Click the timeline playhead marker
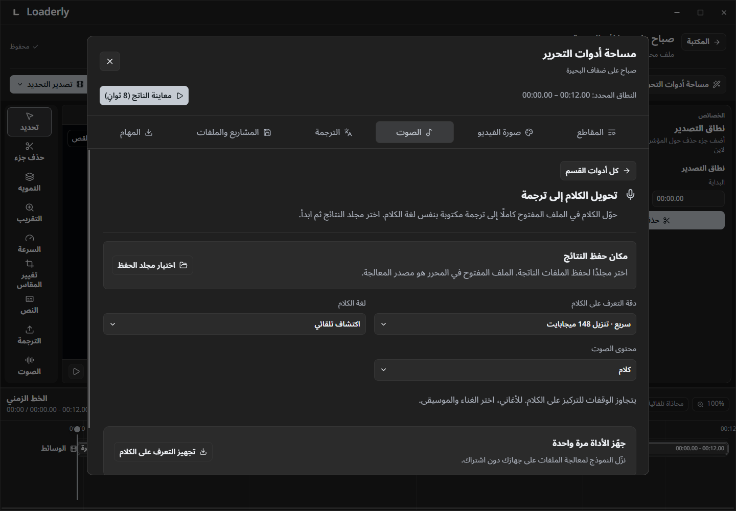The width and height of the screenshot is (736, 511). click(x=77, y=429)
